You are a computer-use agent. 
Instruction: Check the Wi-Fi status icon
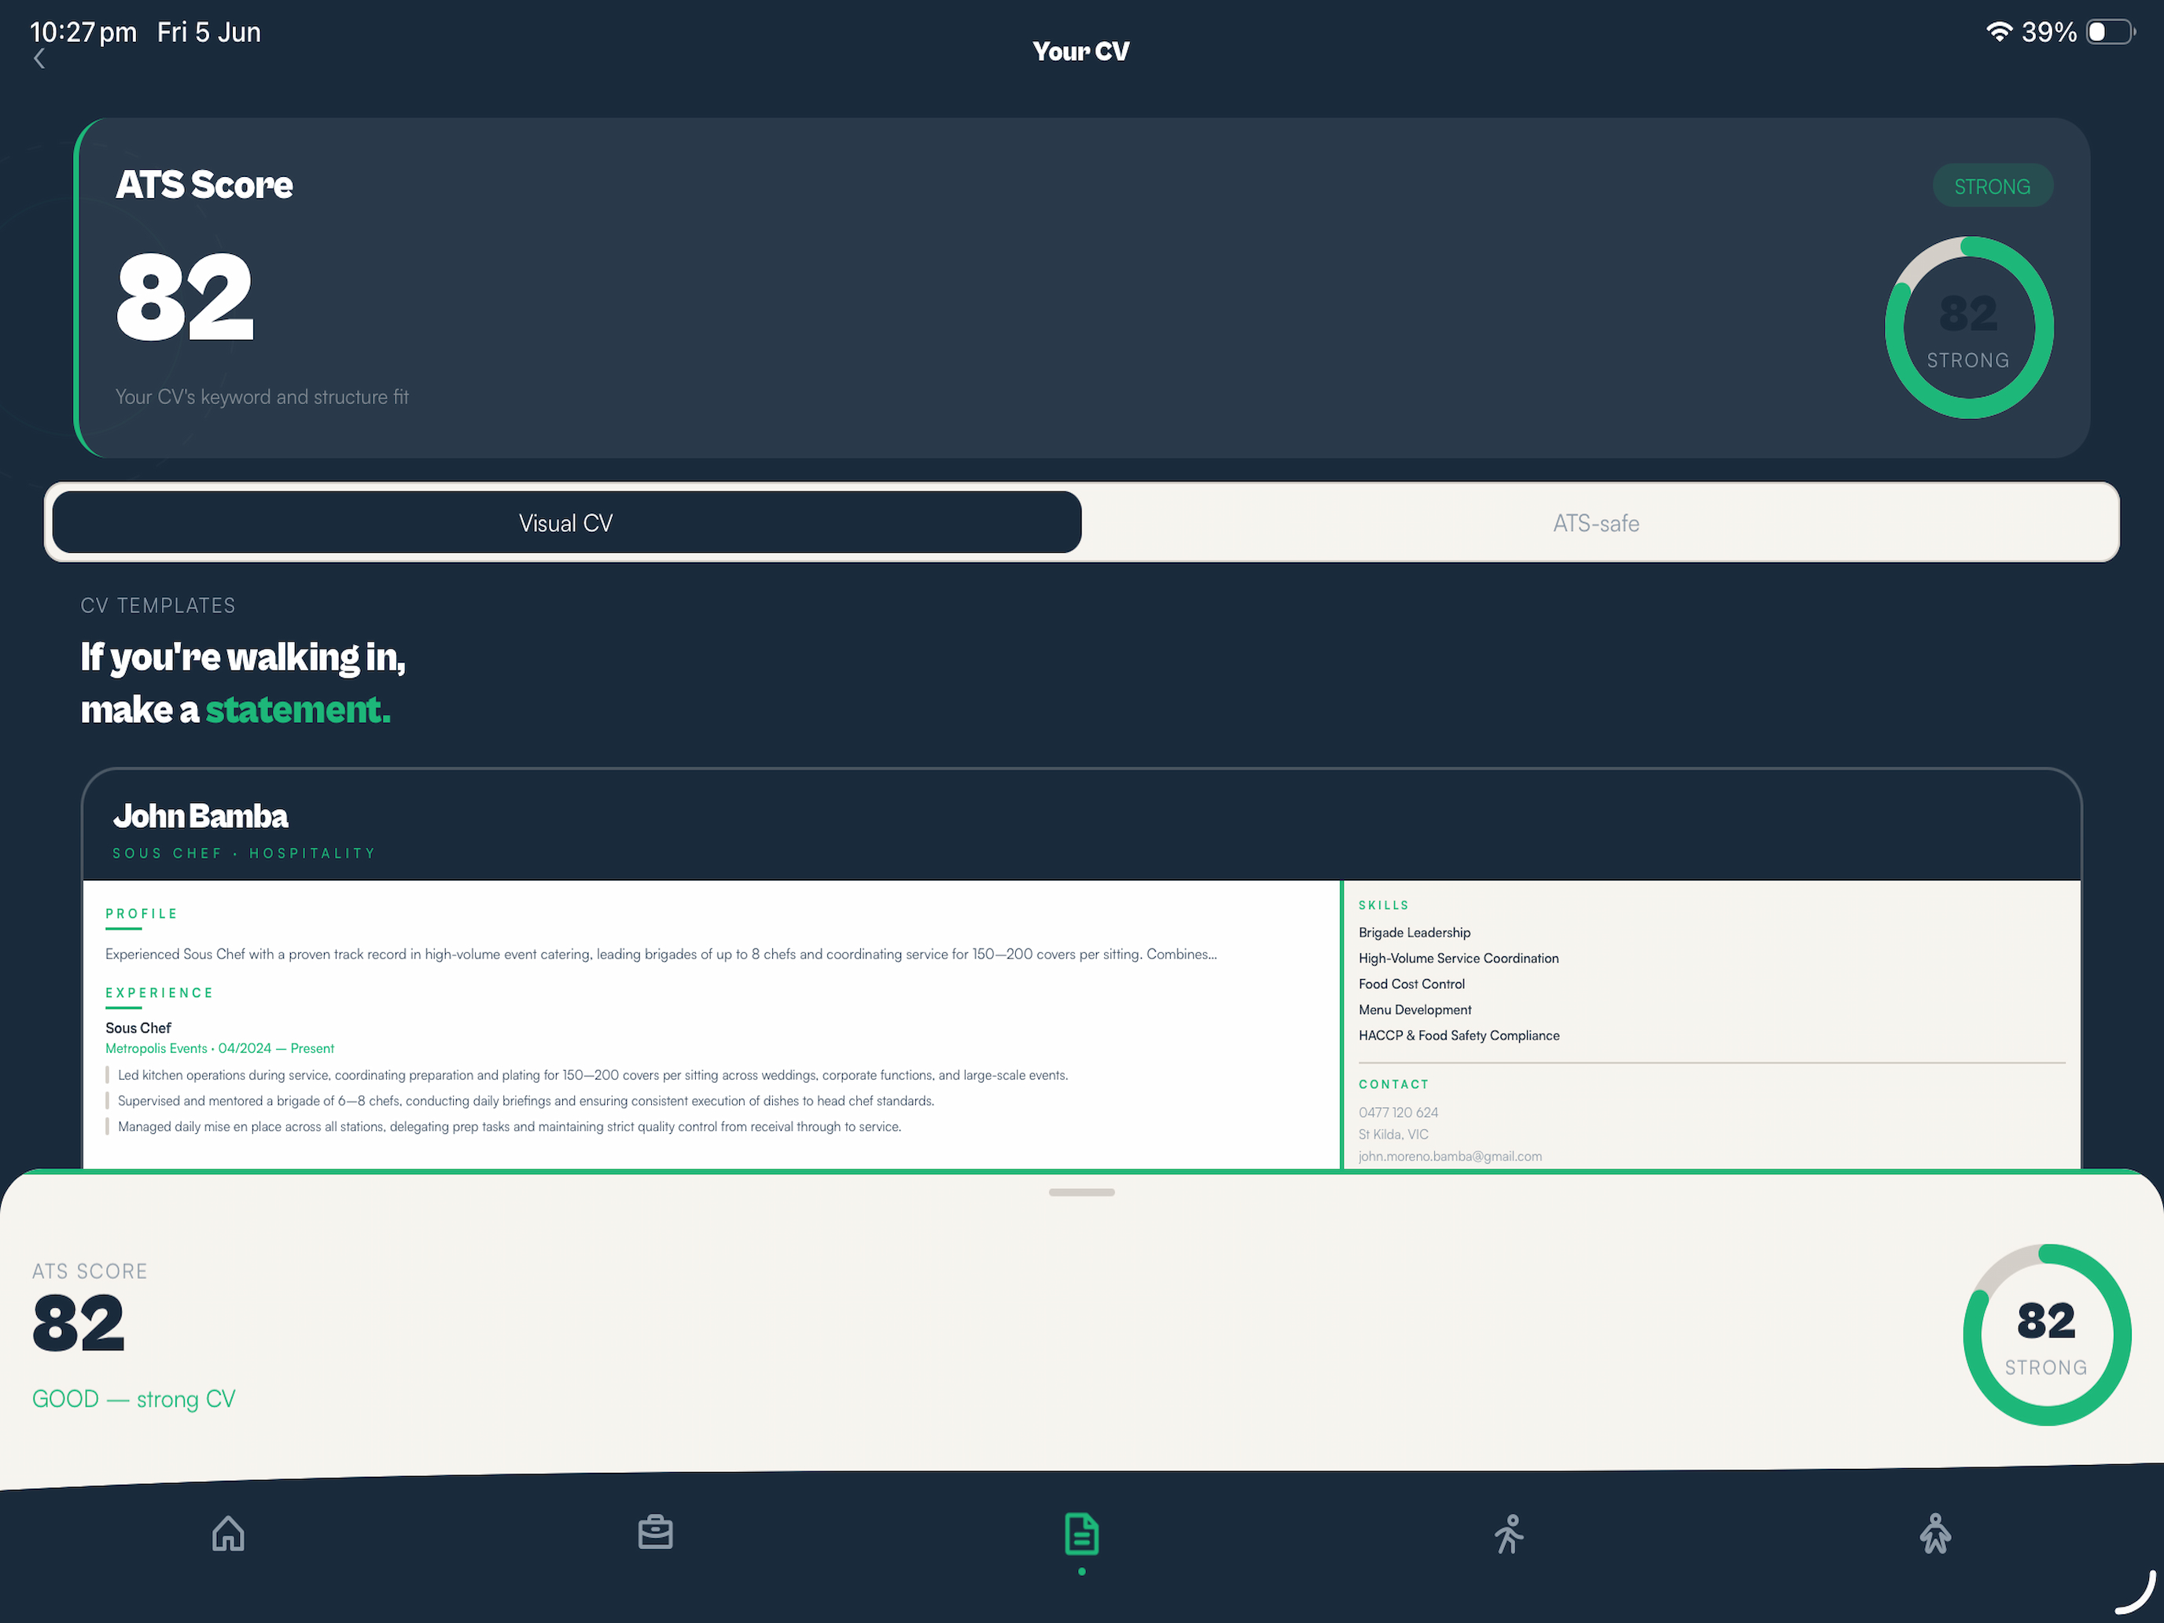click(x=1999, y=31)
